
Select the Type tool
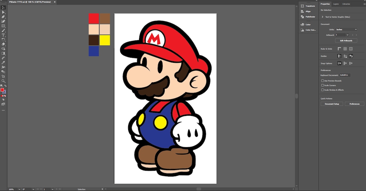(x=4, y=35)
